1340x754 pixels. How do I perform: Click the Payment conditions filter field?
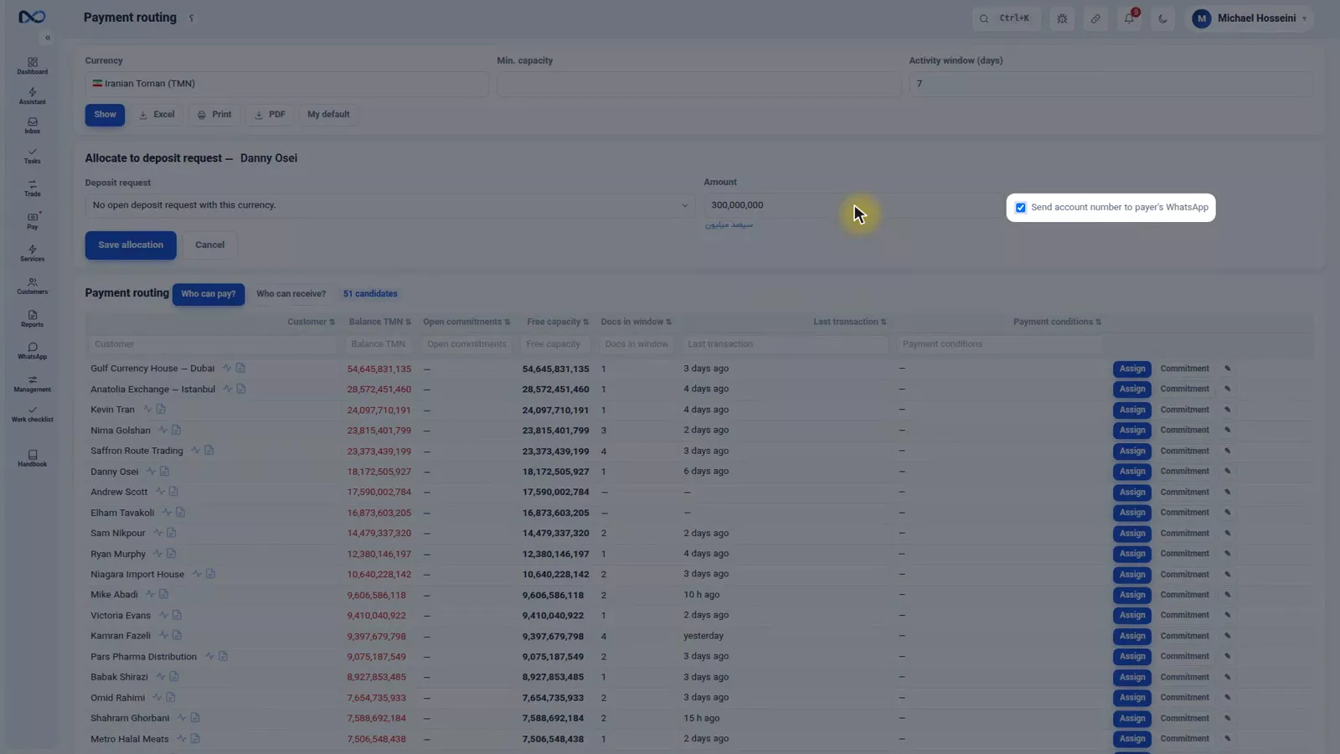tap(1001, 344)
